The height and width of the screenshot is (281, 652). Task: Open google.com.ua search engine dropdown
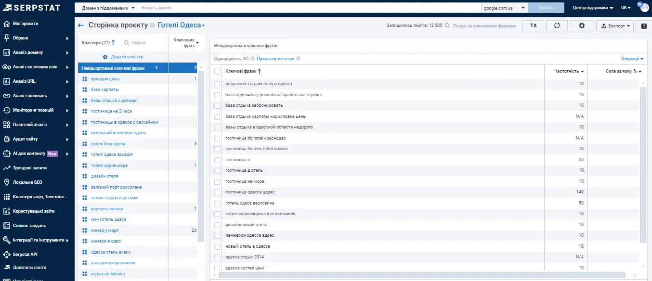point(505,8)
